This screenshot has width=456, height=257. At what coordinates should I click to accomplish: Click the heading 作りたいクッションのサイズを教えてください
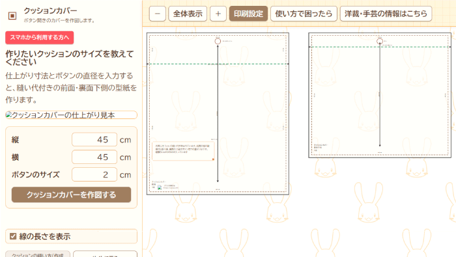(70, 58)
